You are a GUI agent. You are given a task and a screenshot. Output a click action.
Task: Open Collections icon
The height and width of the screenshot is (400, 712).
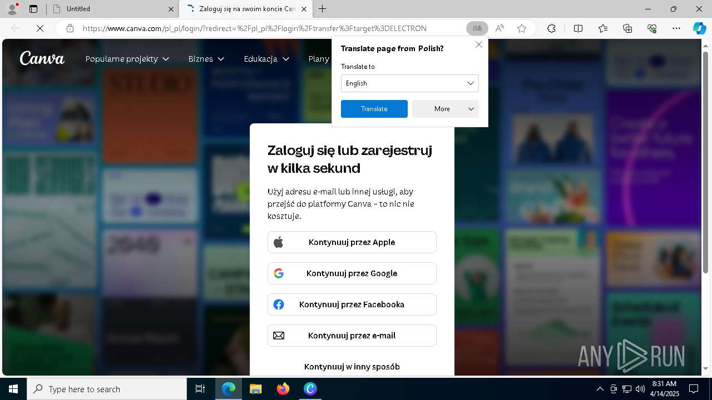click(627, 28)
